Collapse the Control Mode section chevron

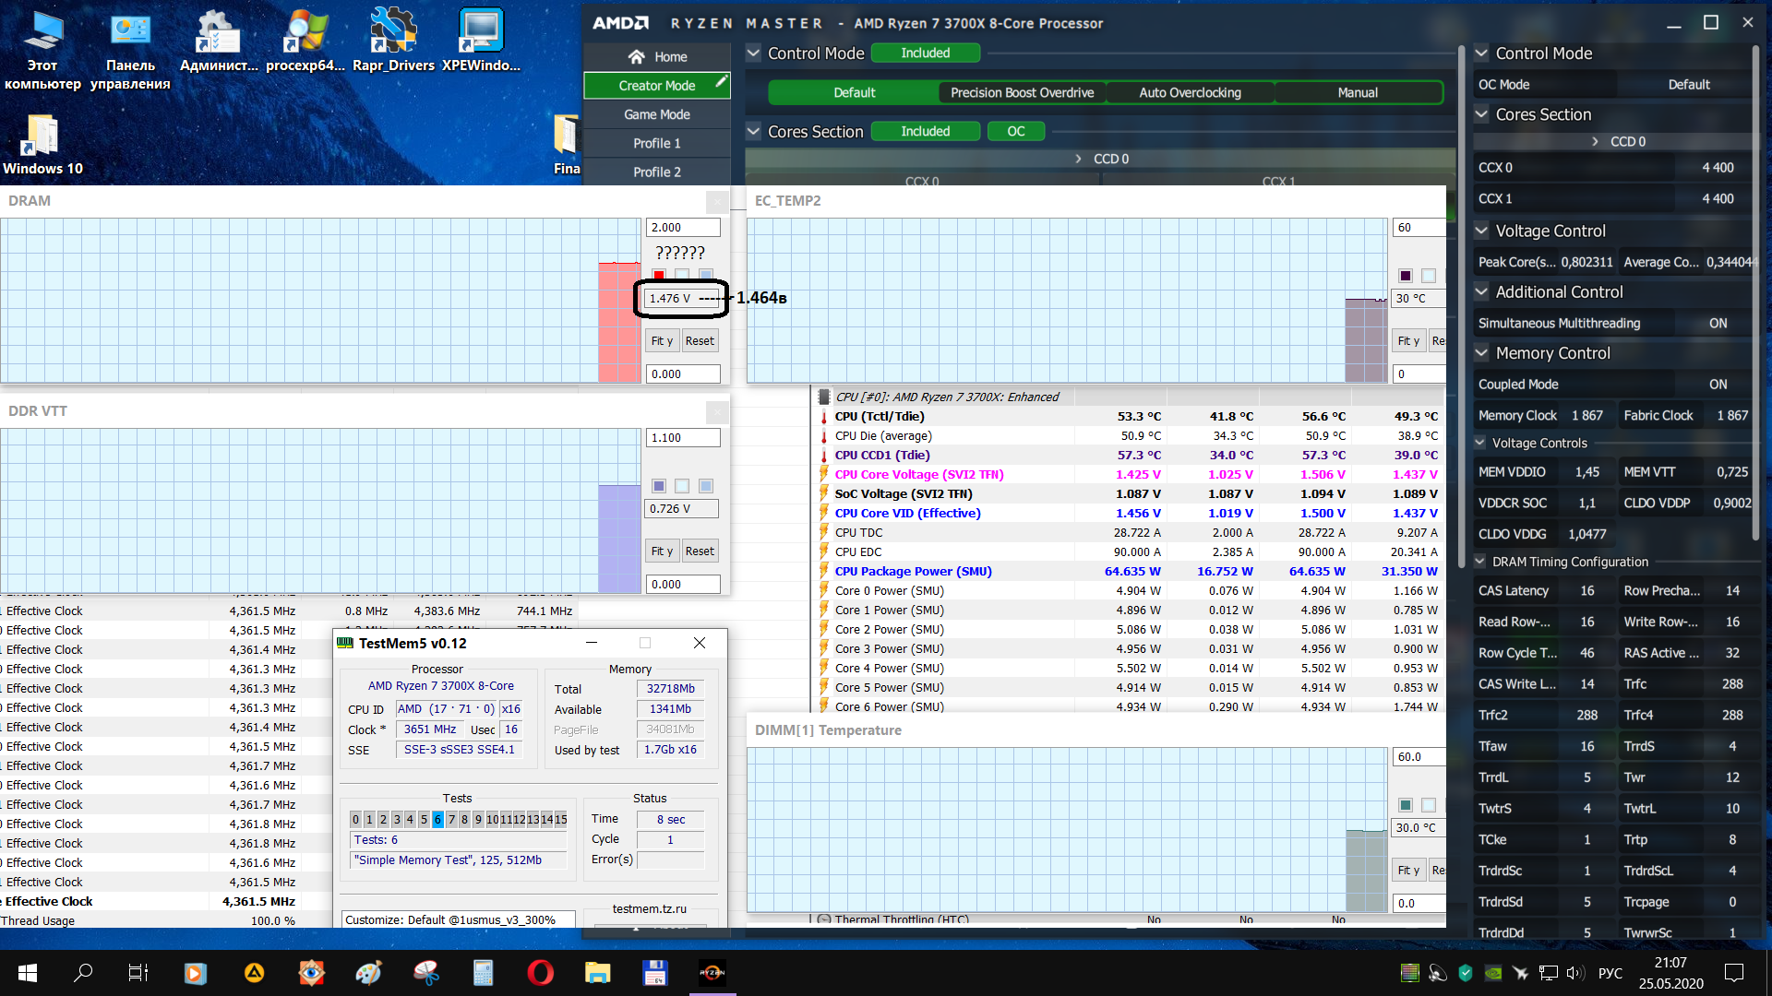(x=753, y=53)
